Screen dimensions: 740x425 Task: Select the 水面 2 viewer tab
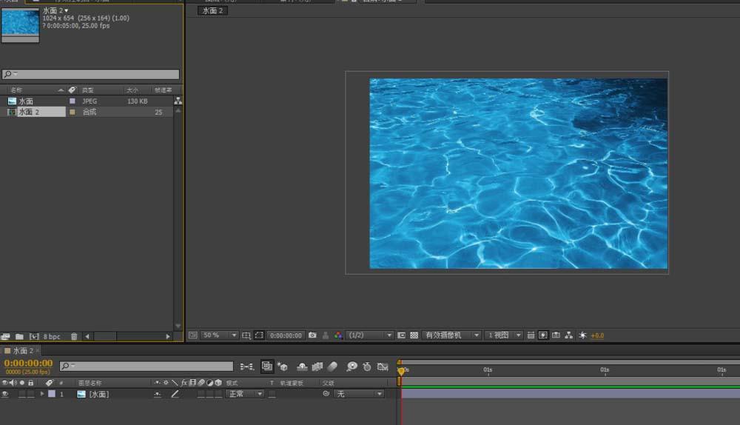click(x=213, y=11)
